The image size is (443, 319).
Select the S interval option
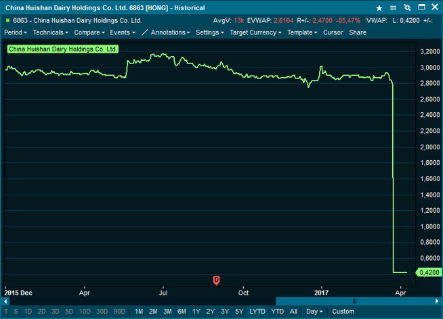point(16,312)
